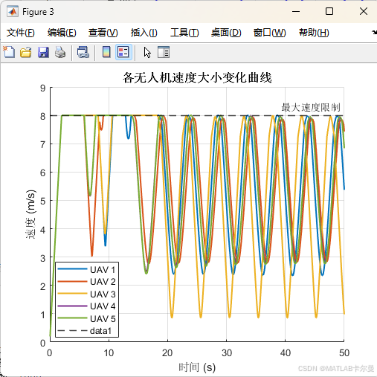The width and height of the screenshot is (377, 377).
Task: Click the y-axis label 速度 (m/s)
Action: point(31,214)
